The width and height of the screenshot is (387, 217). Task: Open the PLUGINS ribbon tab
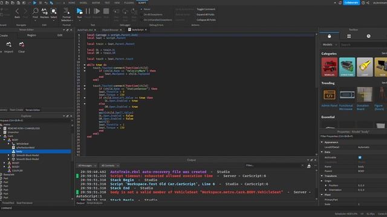coord(129,2)
